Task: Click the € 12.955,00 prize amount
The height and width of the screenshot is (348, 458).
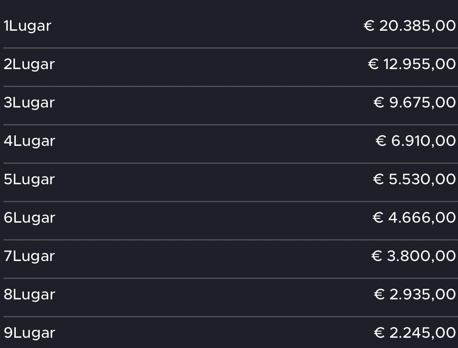Action: click(x=412, y=64)
